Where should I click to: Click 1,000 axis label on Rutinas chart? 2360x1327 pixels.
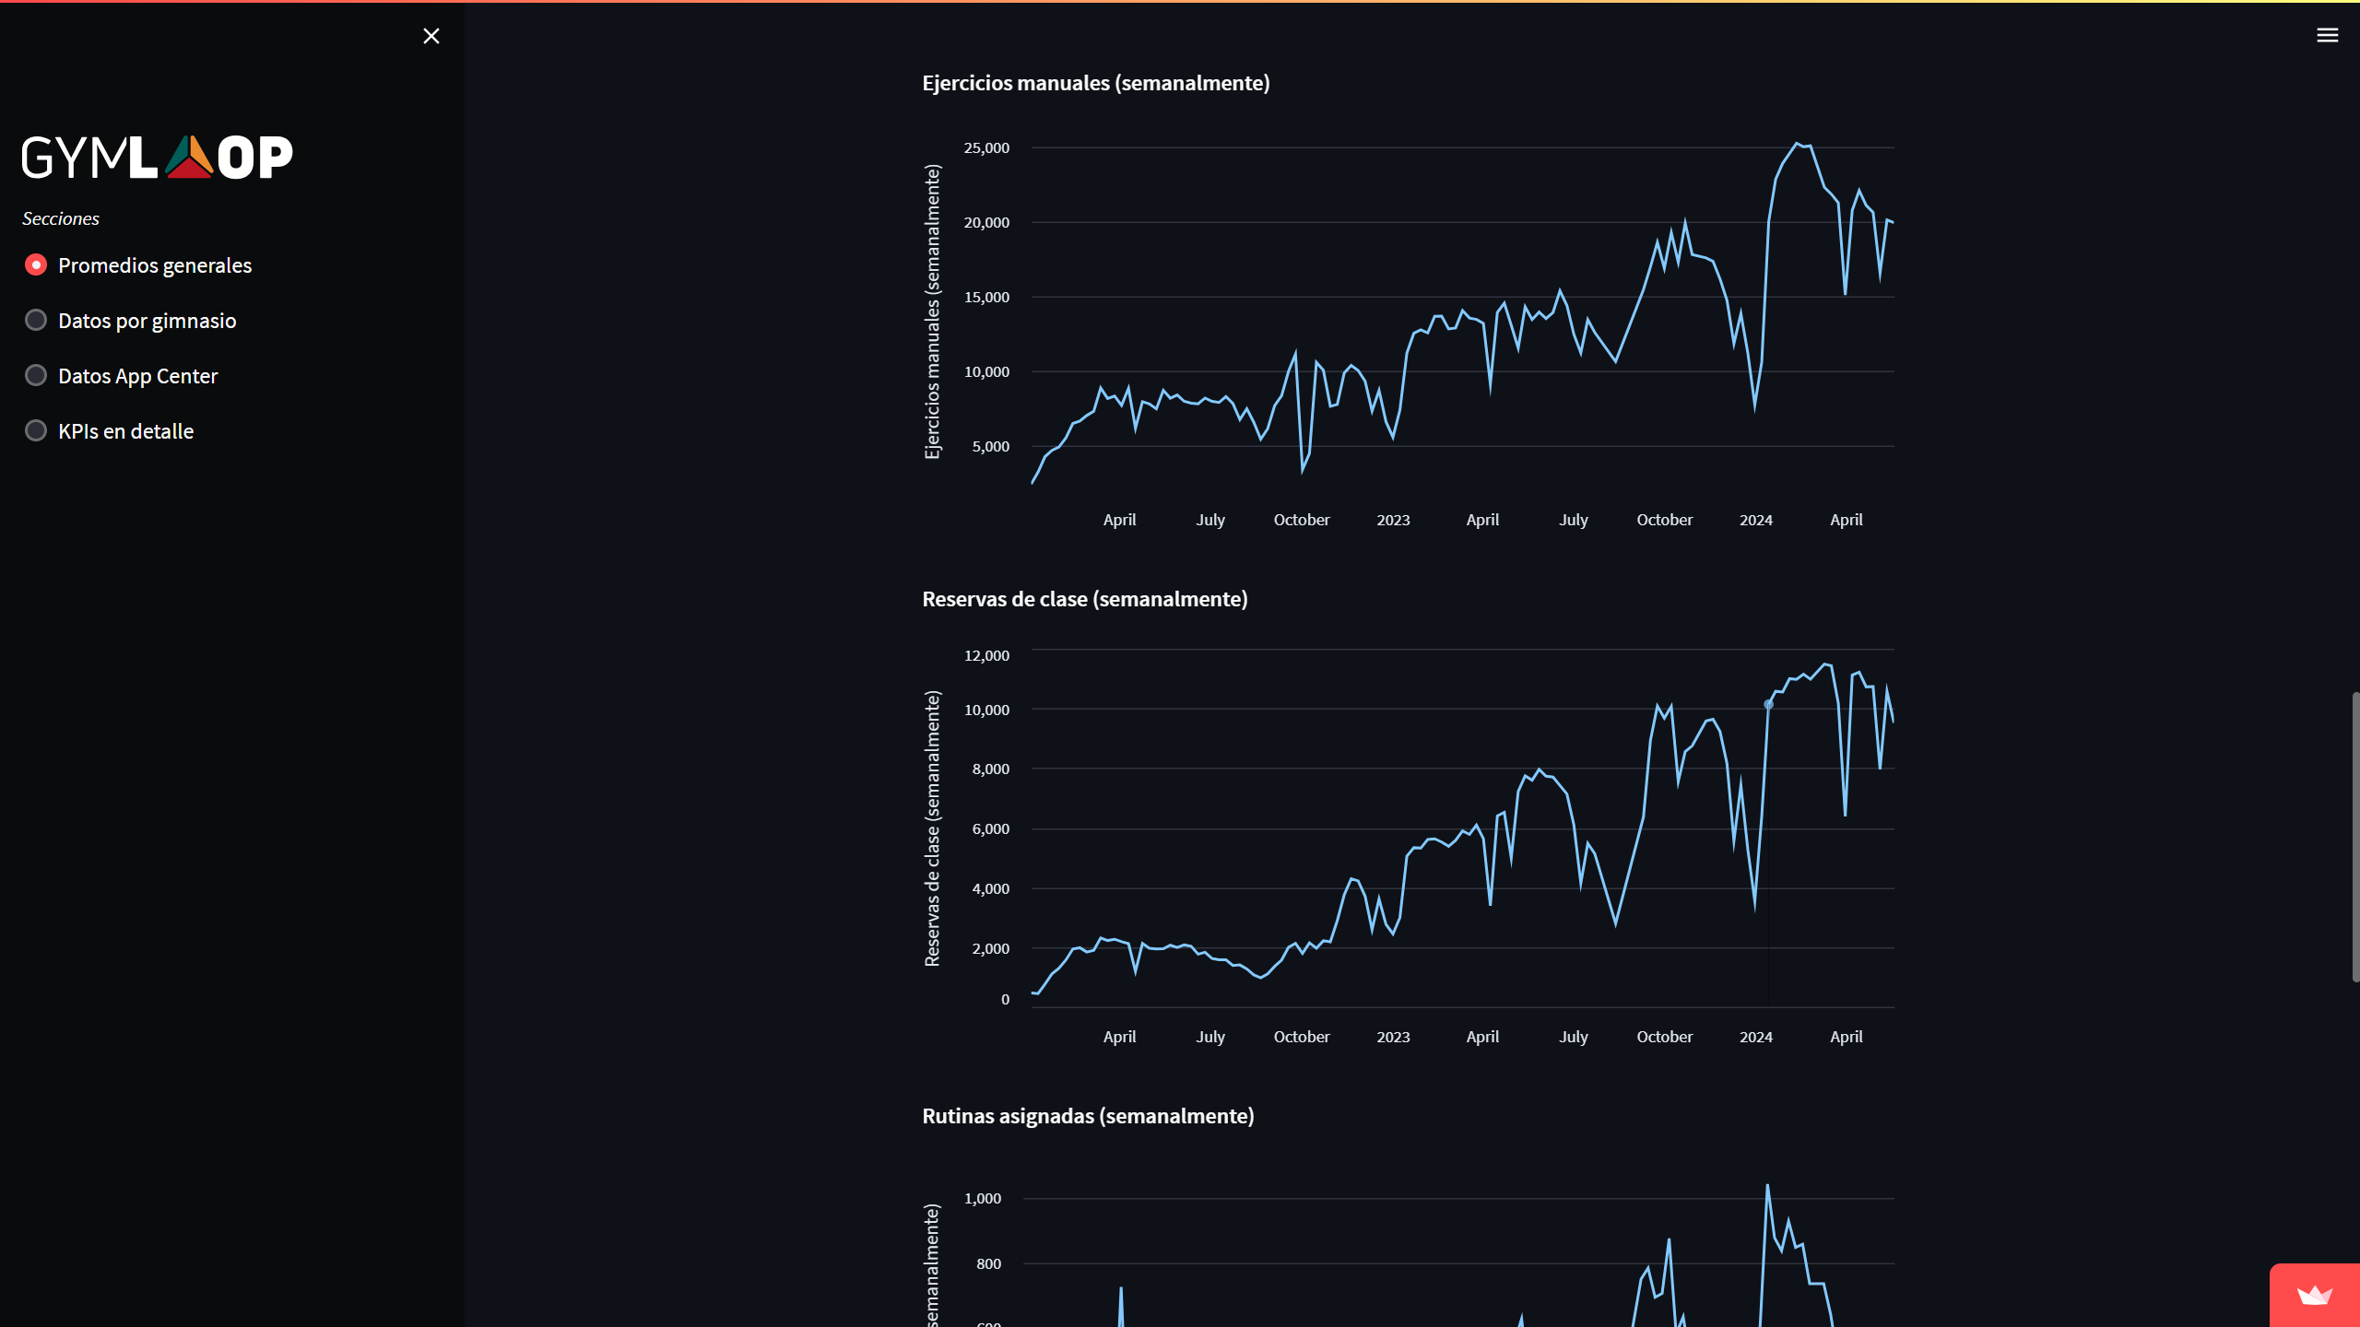coord(983,1198)
